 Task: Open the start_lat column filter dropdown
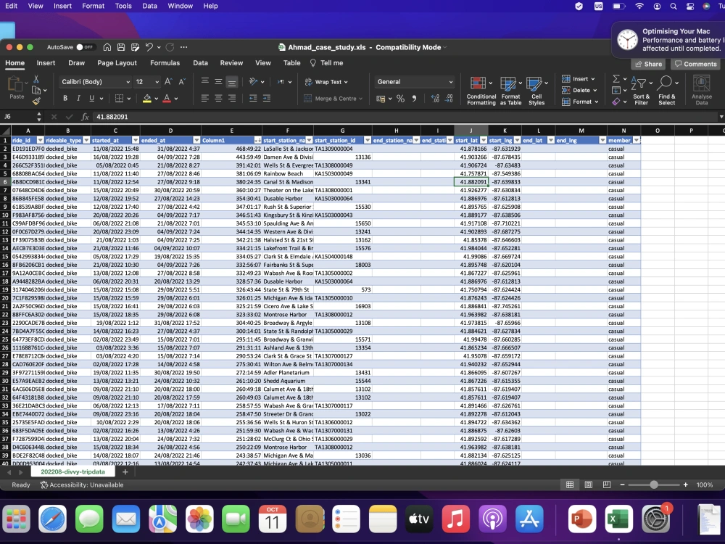point(484,140)
